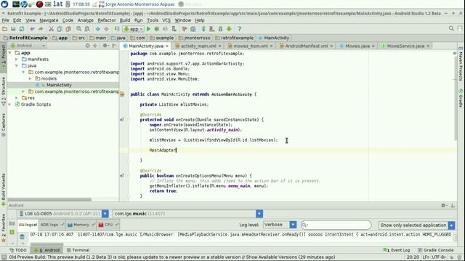Screen dimensions: 465x261
Task: Close the MainActivity.java tab
Action: [x=167, y=46]
